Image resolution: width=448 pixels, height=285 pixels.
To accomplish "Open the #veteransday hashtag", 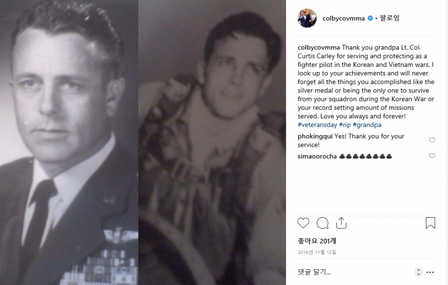I will point(317,125).
